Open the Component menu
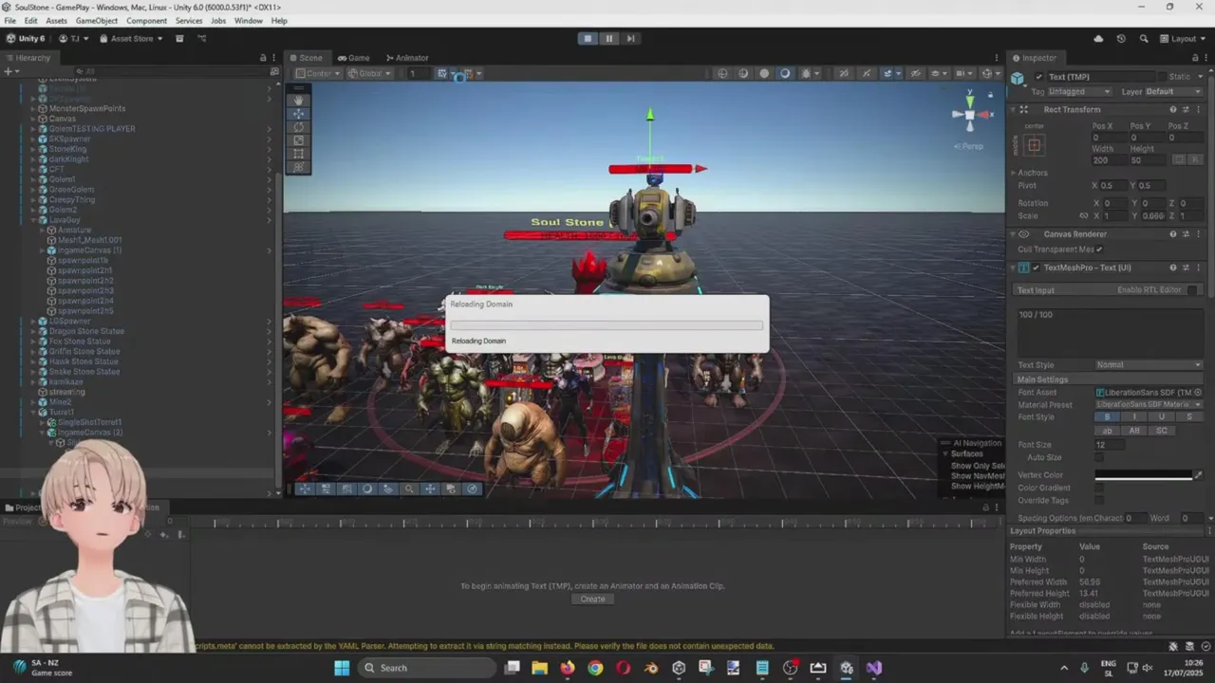 pyautogui.click(x=146, y=21)
